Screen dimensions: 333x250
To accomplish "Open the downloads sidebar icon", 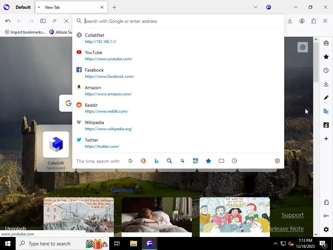I will coord(326,84).
